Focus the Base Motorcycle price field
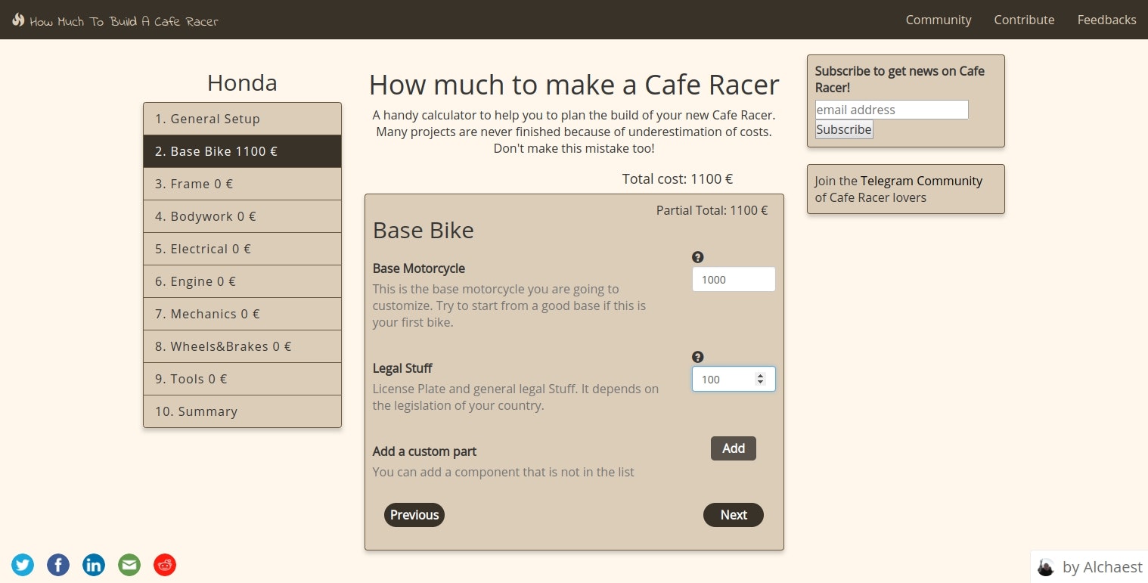 pyautogui.click(x=734, y=279)
